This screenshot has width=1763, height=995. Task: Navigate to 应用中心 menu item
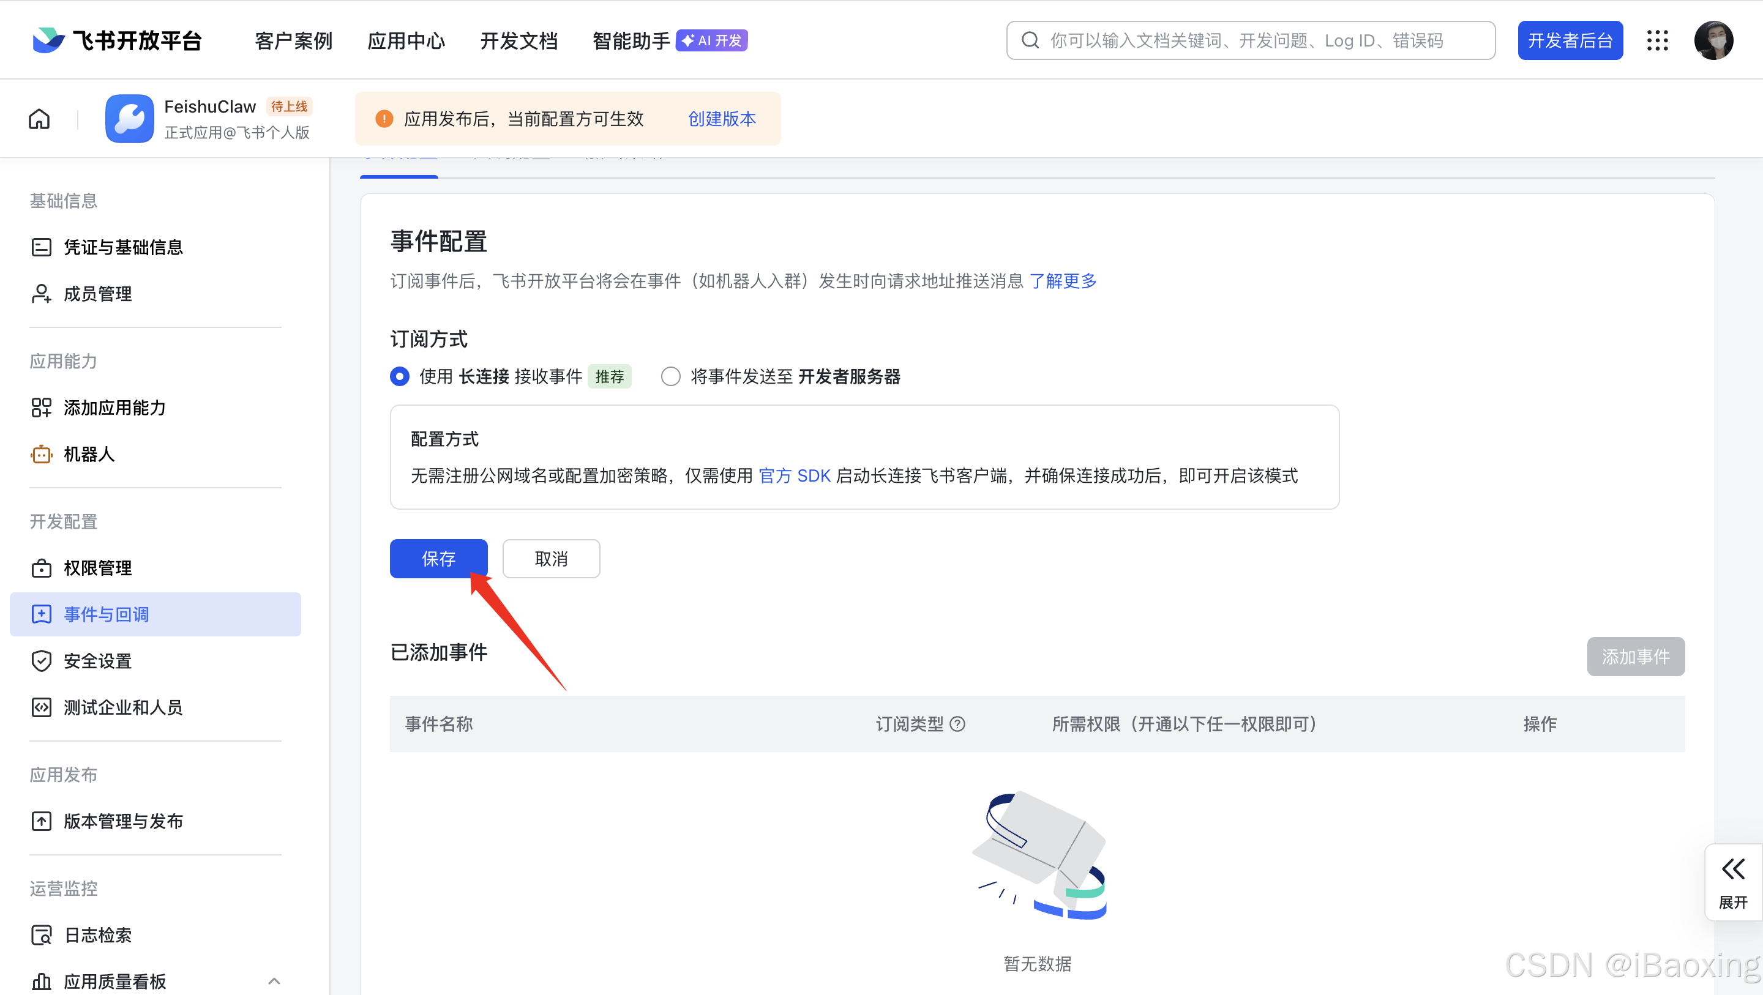click(406, 40)
